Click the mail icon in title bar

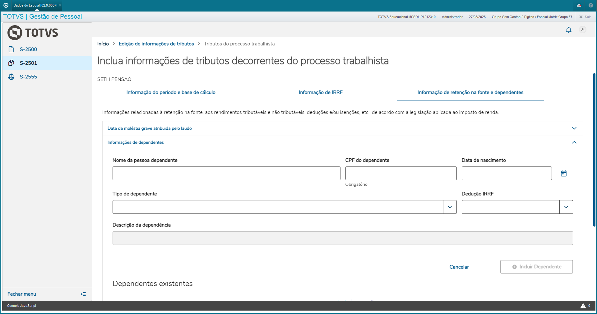tap(579, 5)
